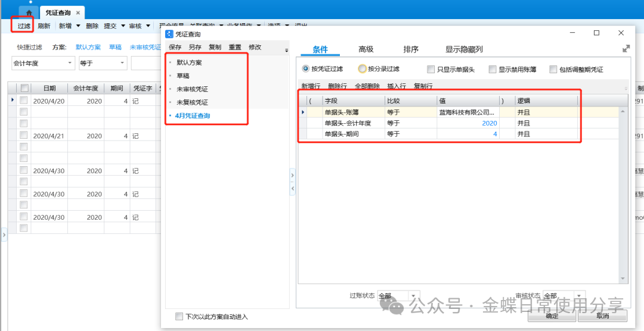Viewport: 644px width, 331px height.
Task: Open the 新增 toolbar dropdown arrow
Action: pos(79,26)
